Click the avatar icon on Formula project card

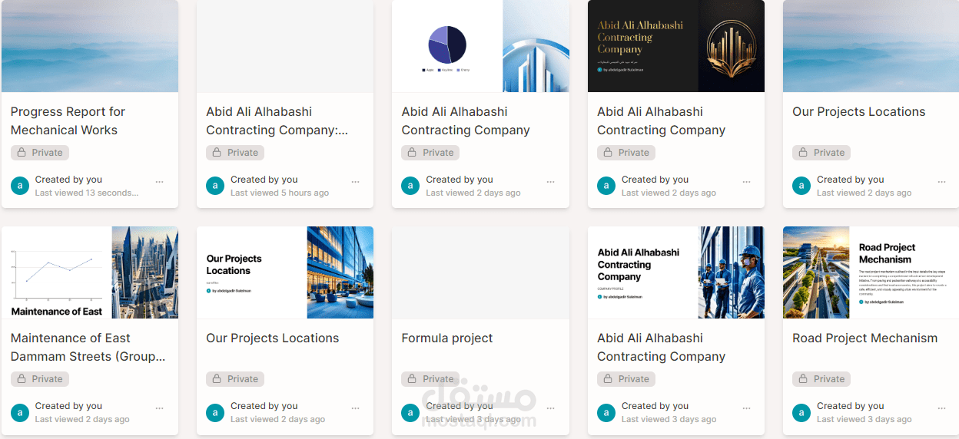pos(410,412)
